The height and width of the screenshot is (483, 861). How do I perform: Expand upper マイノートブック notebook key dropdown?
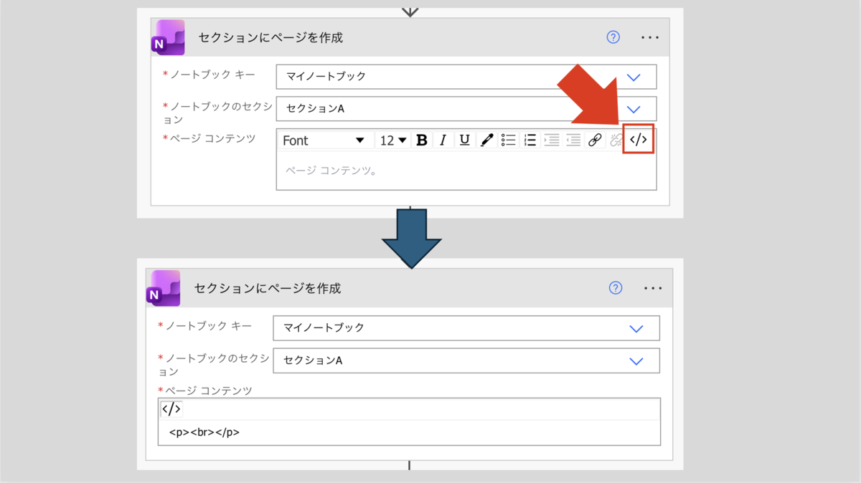[x=634, y=77]
